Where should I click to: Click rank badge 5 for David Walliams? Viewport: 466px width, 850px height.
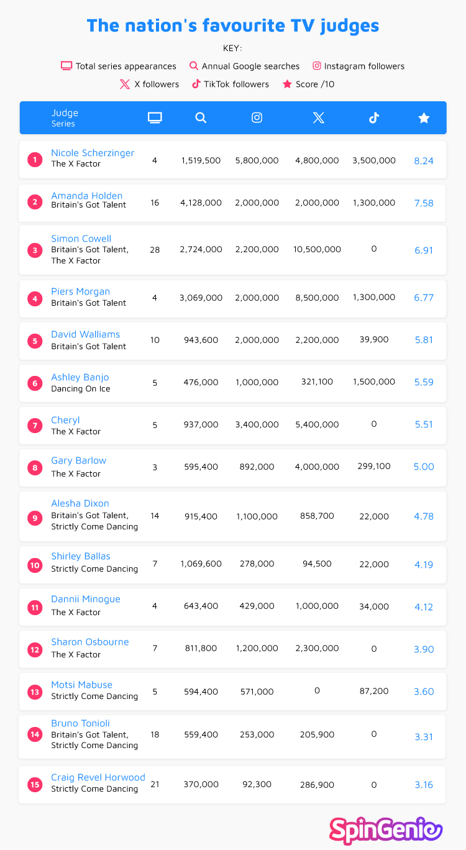[35, 340]
